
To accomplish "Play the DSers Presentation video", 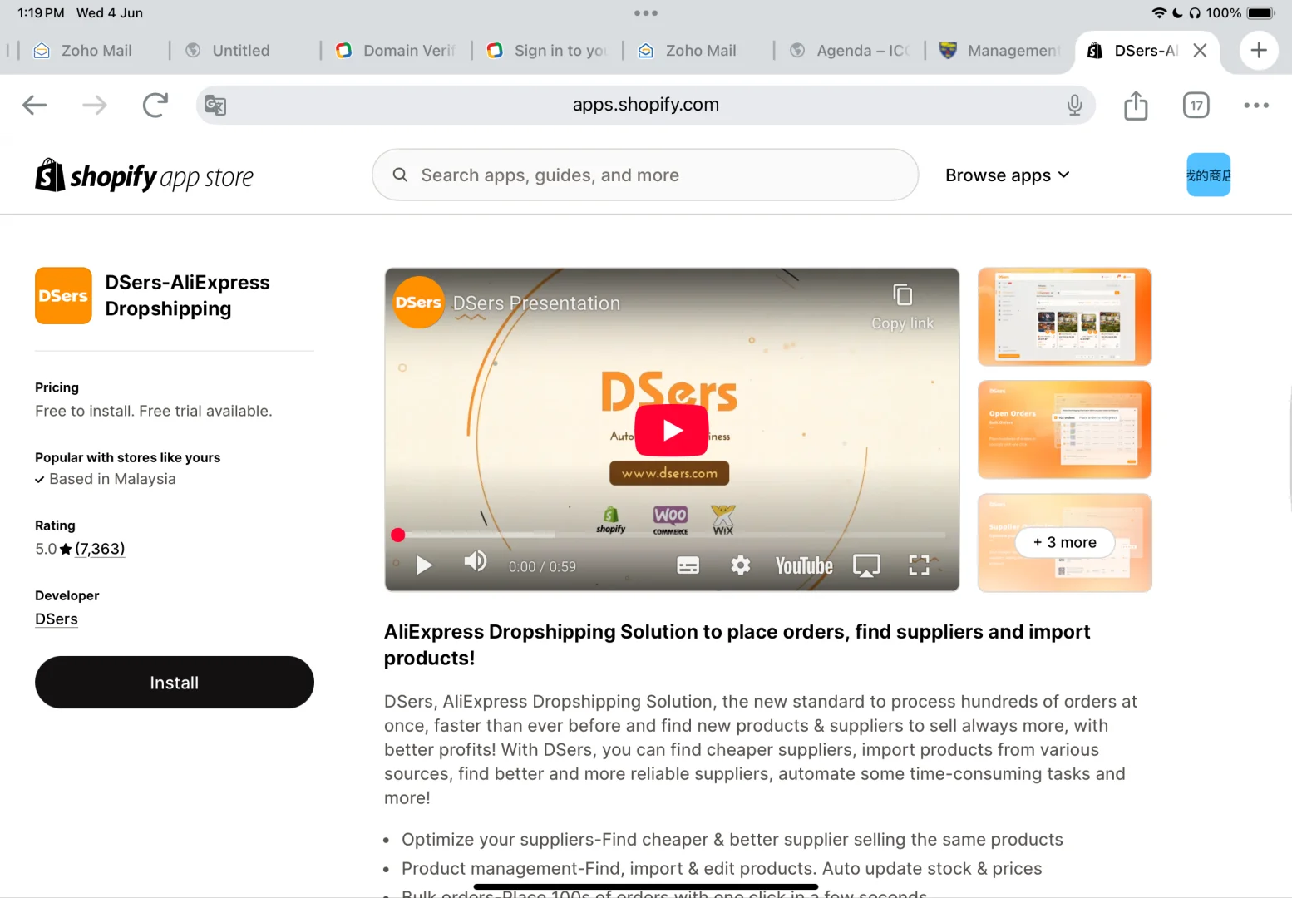I will (x=671, y=430).
